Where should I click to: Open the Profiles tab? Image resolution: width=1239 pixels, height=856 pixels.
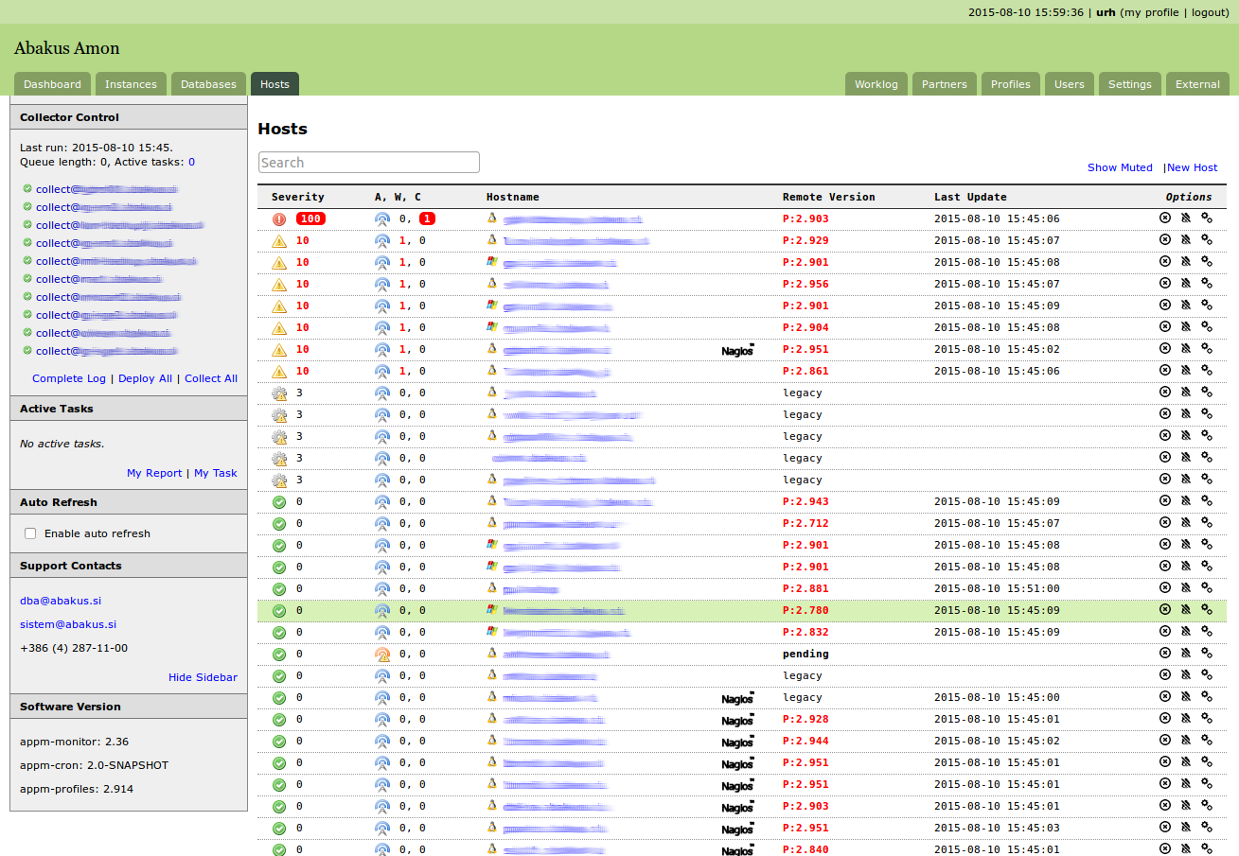click(x=1011, y=83)
